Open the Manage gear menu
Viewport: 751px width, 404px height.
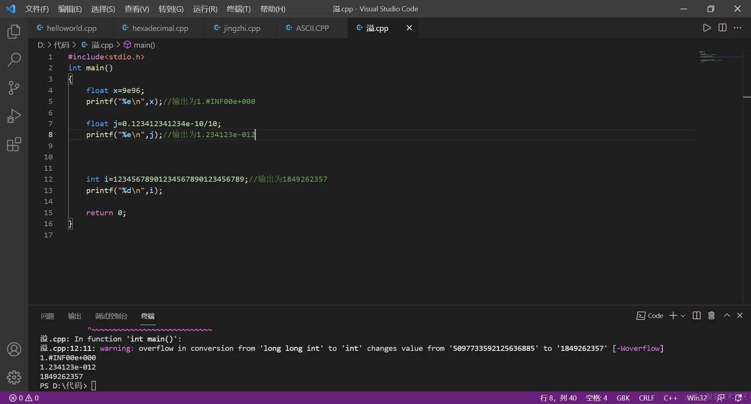pyautogui.click(x=14, y=377)
